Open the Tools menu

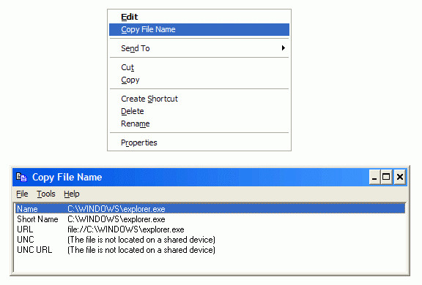pos(46,194)
